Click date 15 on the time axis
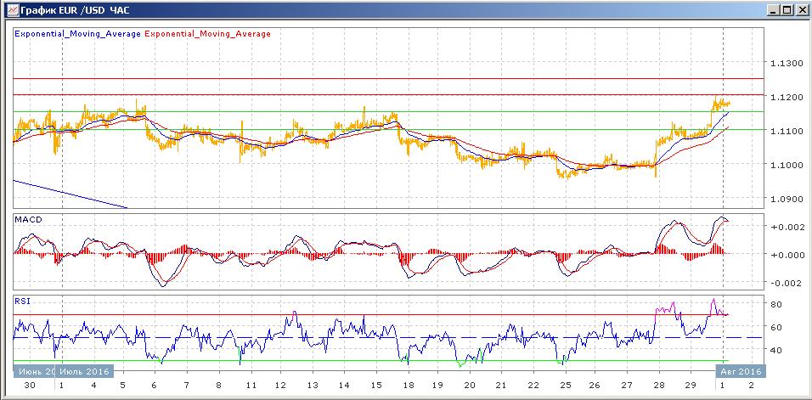 click(376, 386)
